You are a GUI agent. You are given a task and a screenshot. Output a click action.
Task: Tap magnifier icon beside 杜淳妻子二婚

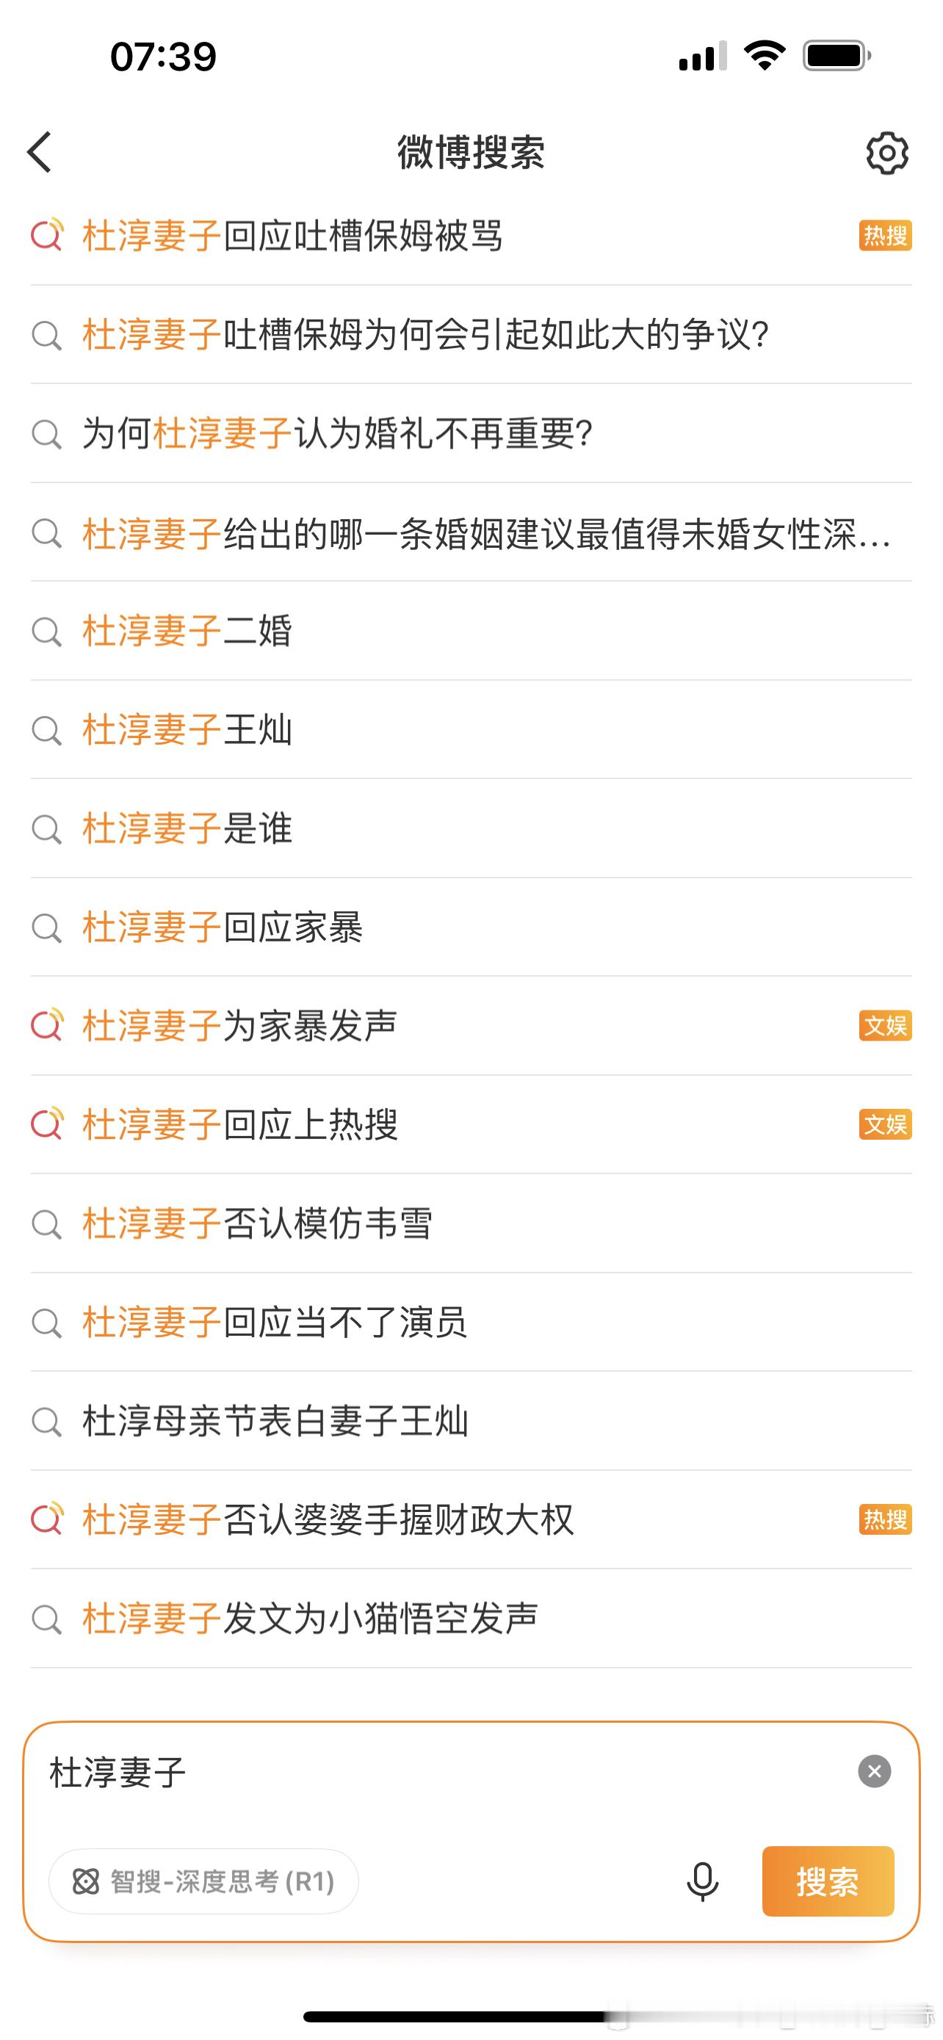(47, 631)
